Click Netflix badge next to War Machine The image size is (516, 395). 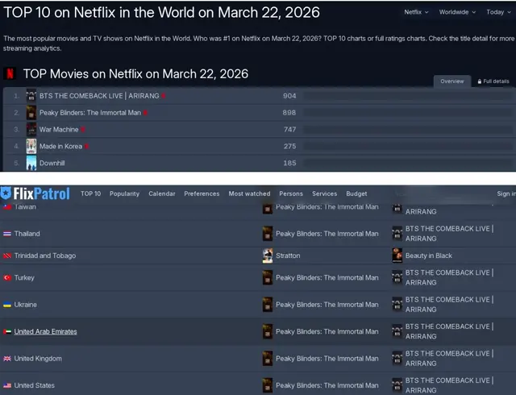click(83, 130)
